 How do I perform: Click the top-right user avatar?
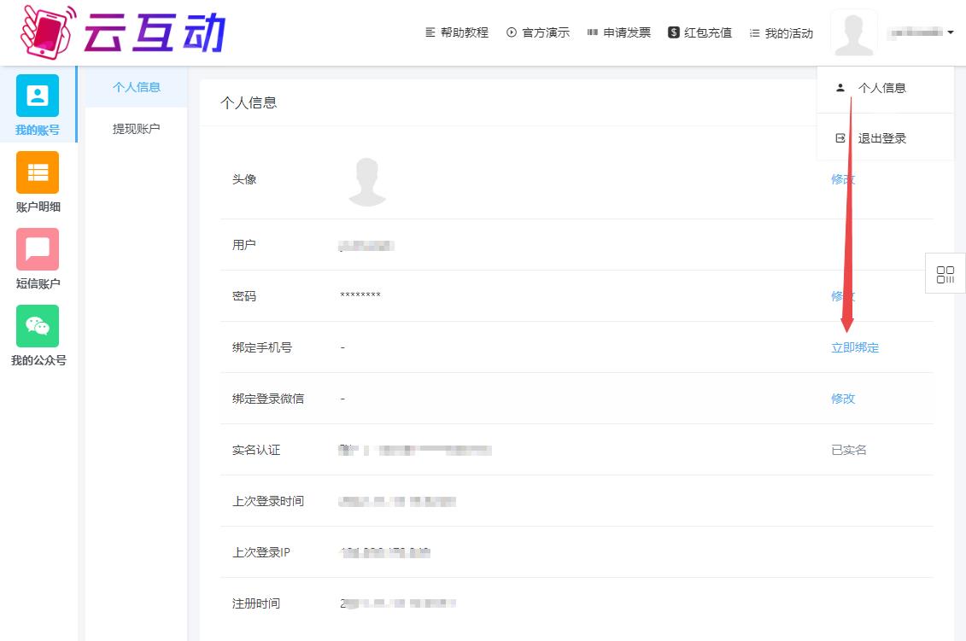click(853, 33)
